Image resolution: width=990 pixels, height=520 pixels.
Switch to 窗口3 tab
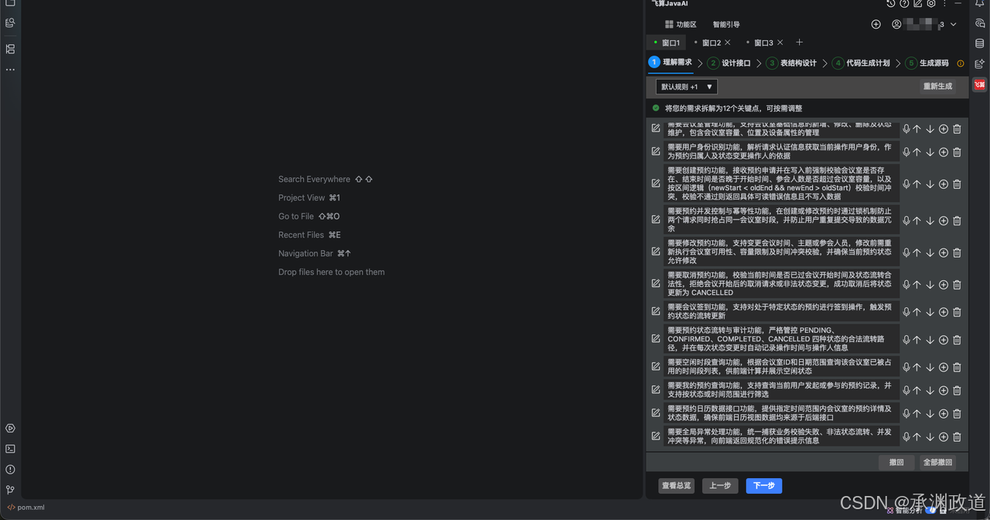[x=763, y=43]
